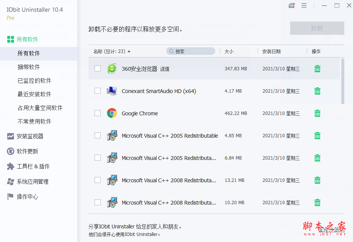Click the toolbox icon in title bar
Image resolution: width=353 pixels, height=242 pixels.
tap(292, 5)
